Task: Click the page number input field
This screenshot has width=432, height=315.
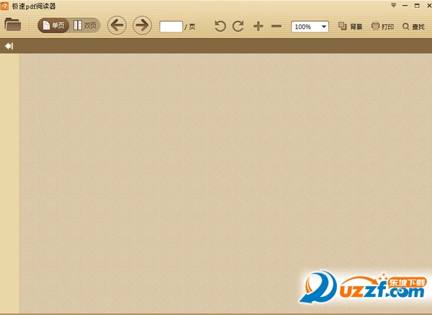Action: pos(171,27)
